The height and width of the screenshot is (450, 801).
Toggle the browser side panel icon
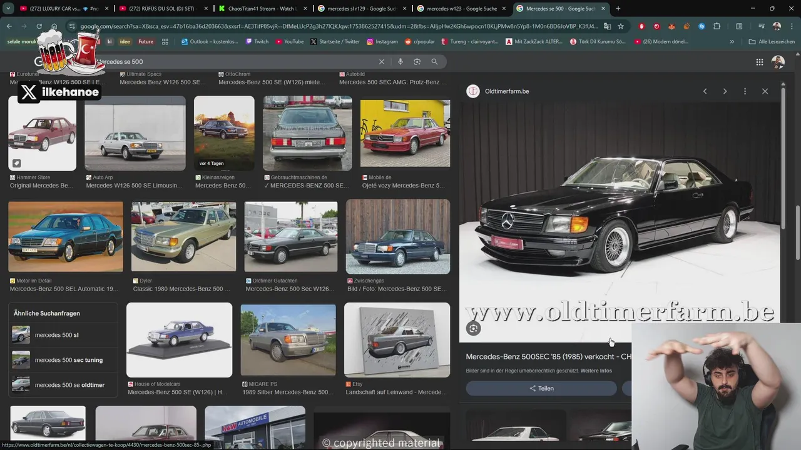739,26
